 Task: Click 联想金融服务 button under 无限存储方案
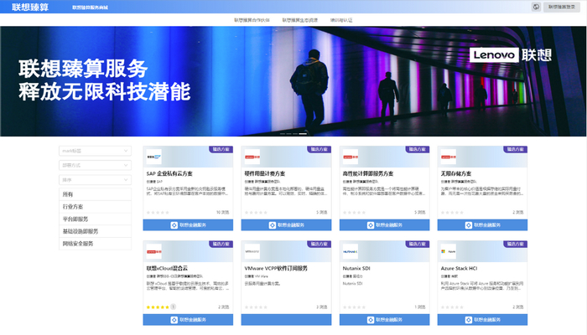(x=482, y=225)
